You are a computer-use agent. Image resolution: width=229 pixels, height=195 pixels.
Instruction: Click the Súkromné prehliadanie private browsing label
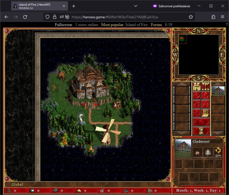[x=174, y=6]
